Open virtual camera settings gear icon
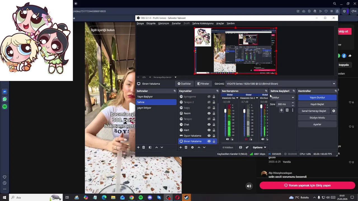The image size is (358, 201). [x=333, y=111]
